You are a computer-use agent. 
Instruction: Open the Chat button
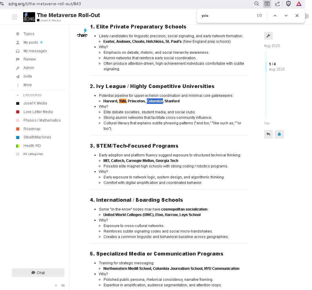[x=38, y=273]
